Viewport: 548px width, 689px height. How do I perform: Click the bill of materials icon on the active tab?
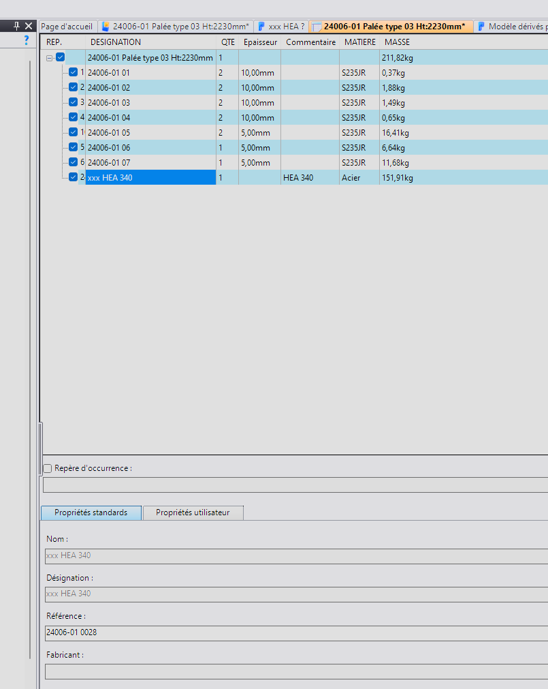(317, 27)
